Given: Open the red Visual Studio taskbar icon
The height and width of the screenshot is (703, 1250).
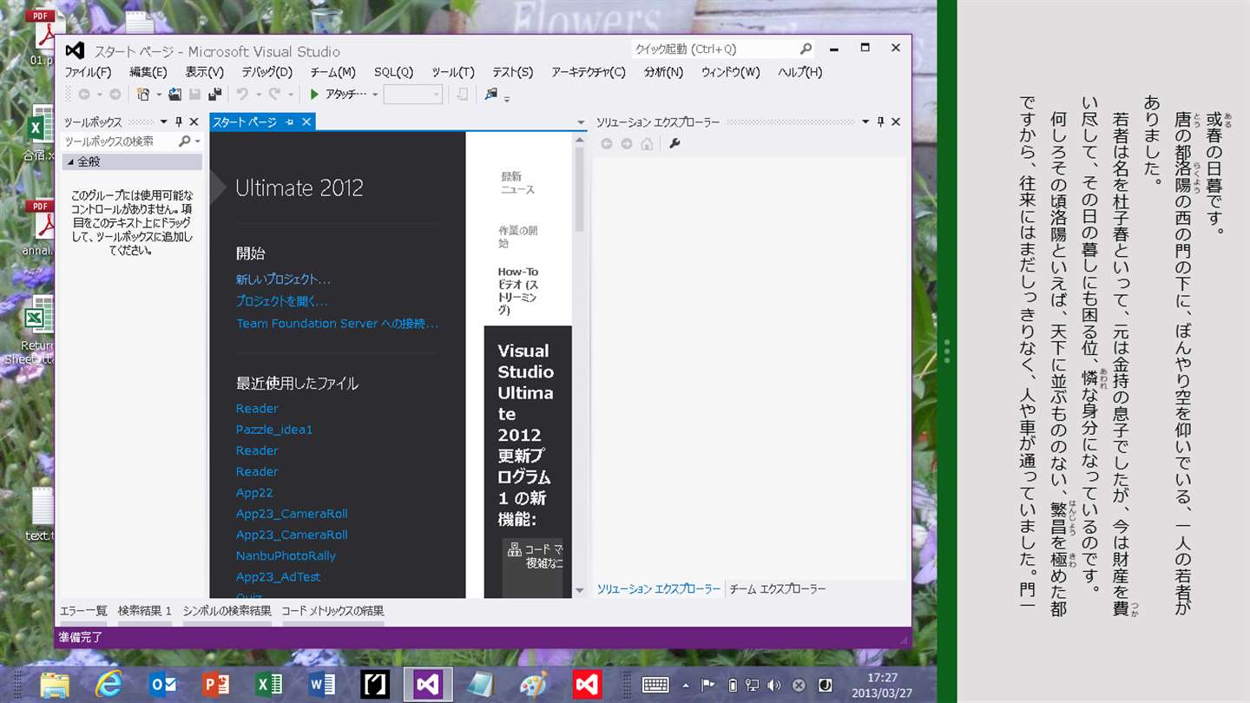Looking at the screenshot, I should pos(588,685).
